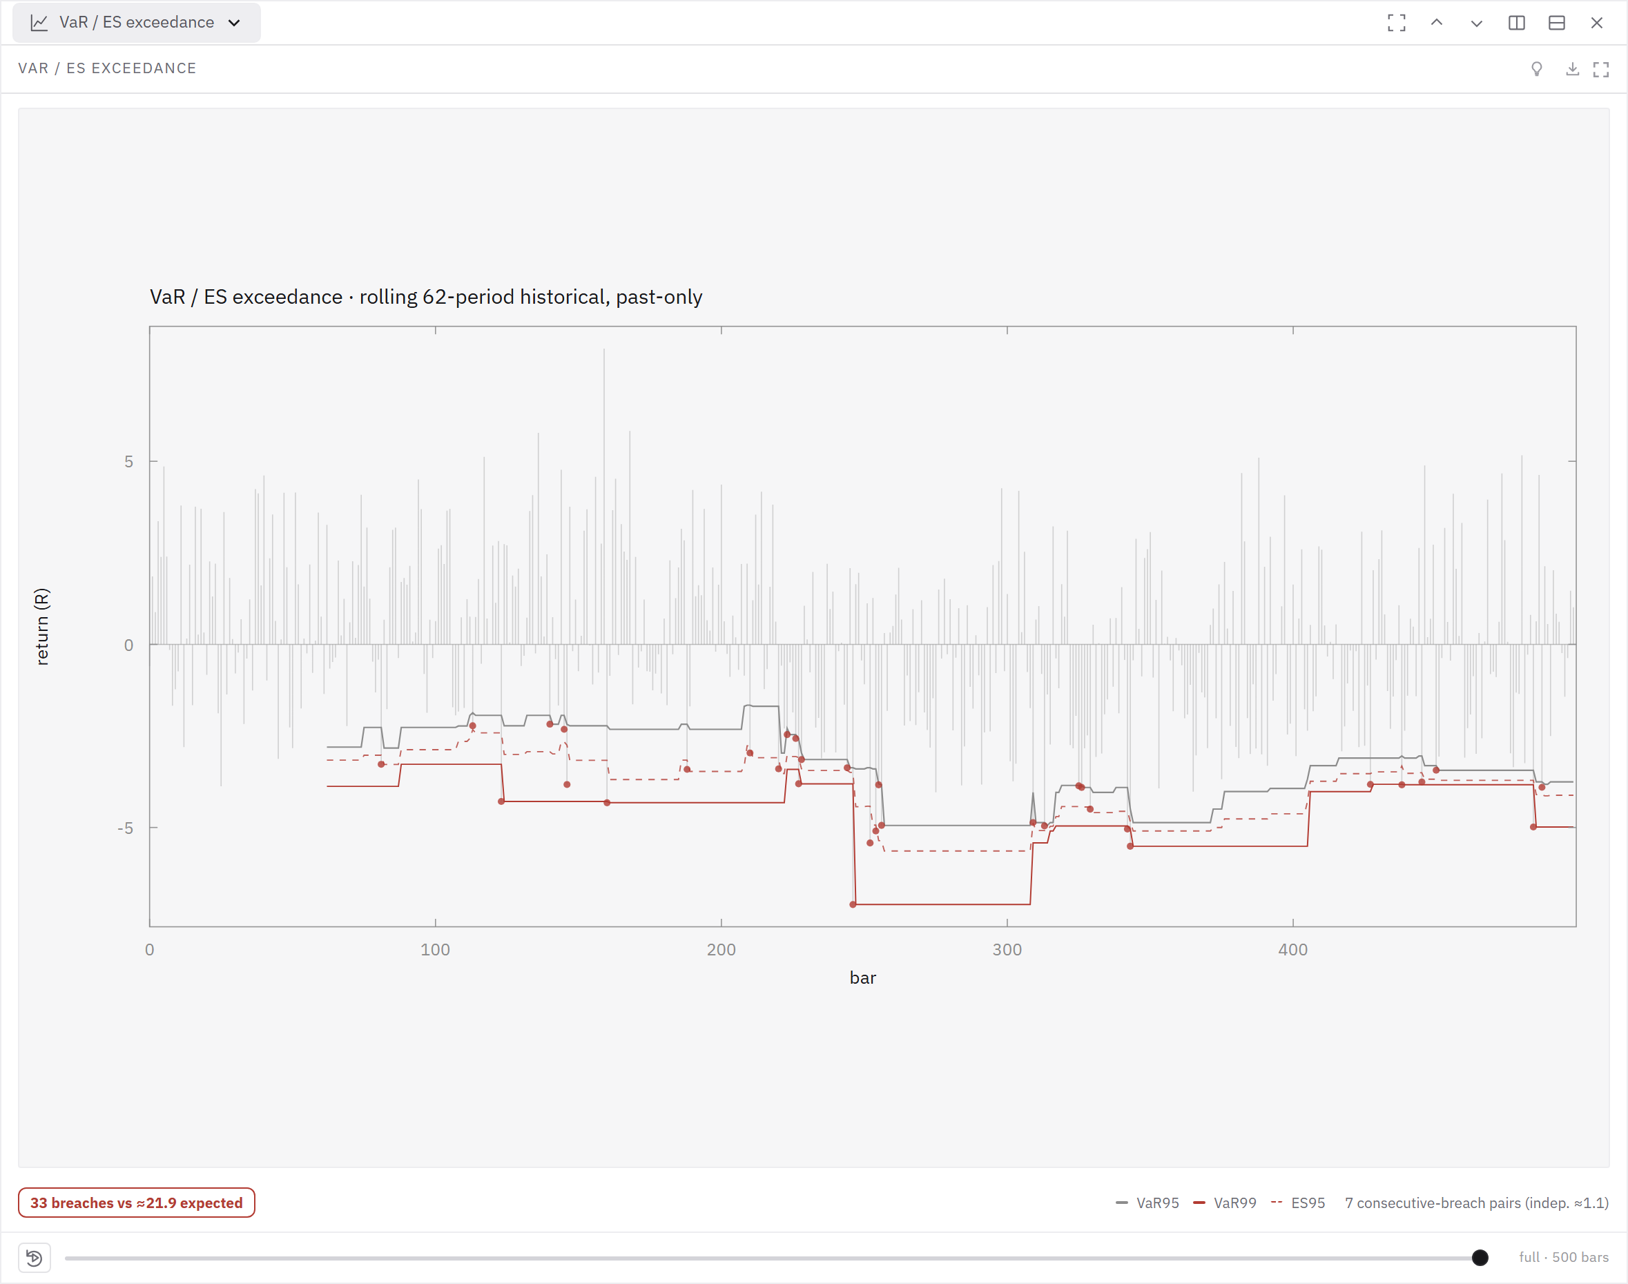
Task: Click the fullscreen icon in the top toolbar
Action: 1397,23
